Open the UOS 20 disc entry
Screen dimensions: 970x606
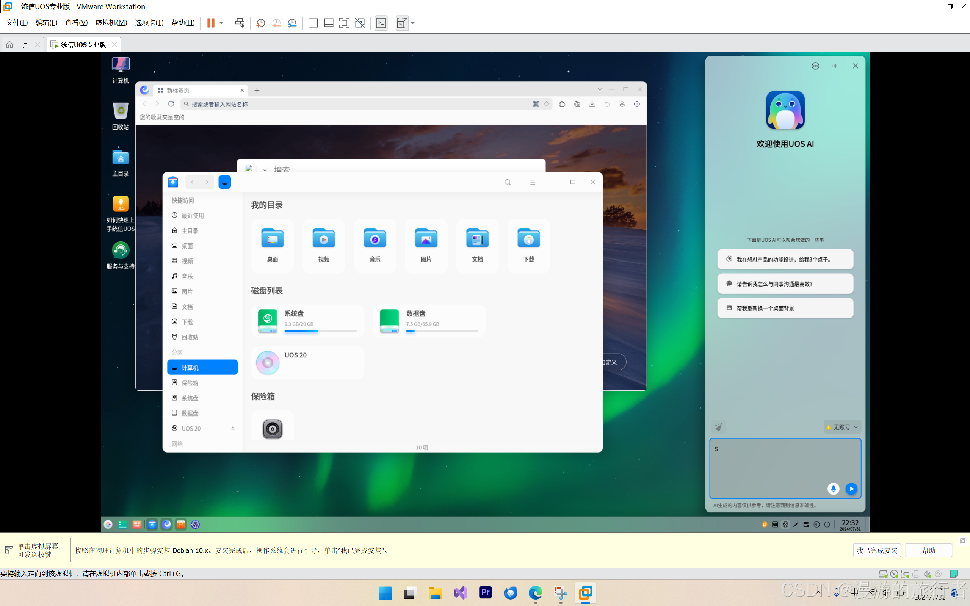(x=308, y=363)
